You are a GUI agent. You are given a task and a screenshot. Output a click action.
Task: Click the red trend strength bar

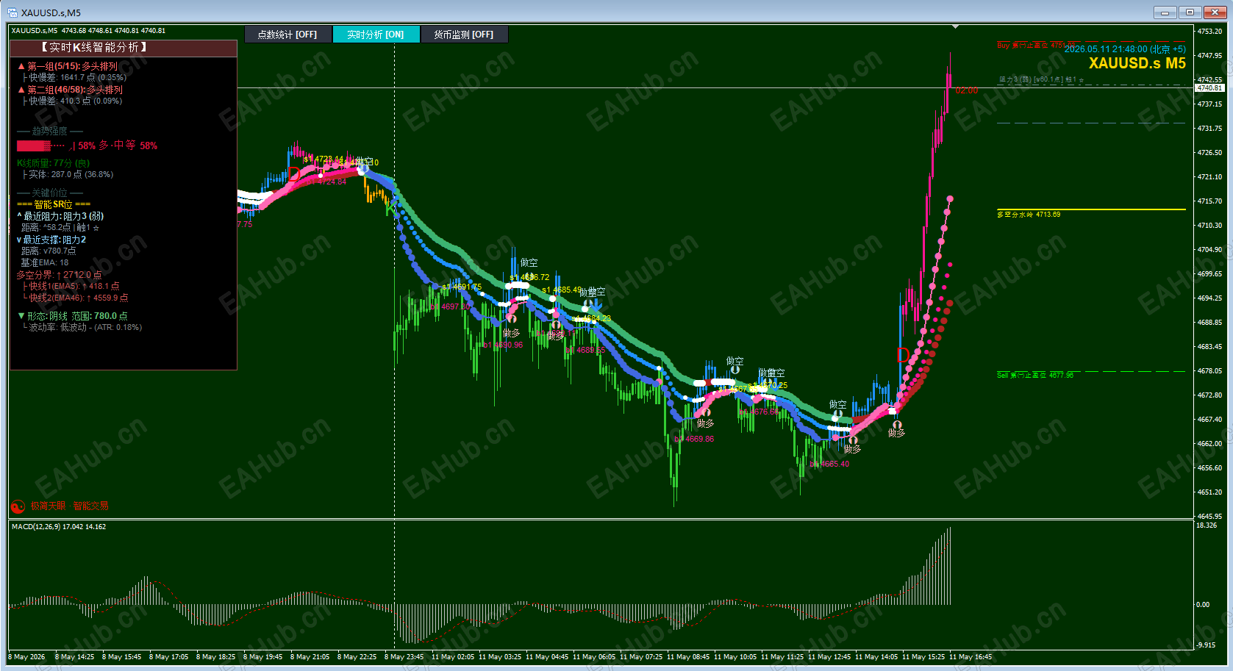point(34,146)
